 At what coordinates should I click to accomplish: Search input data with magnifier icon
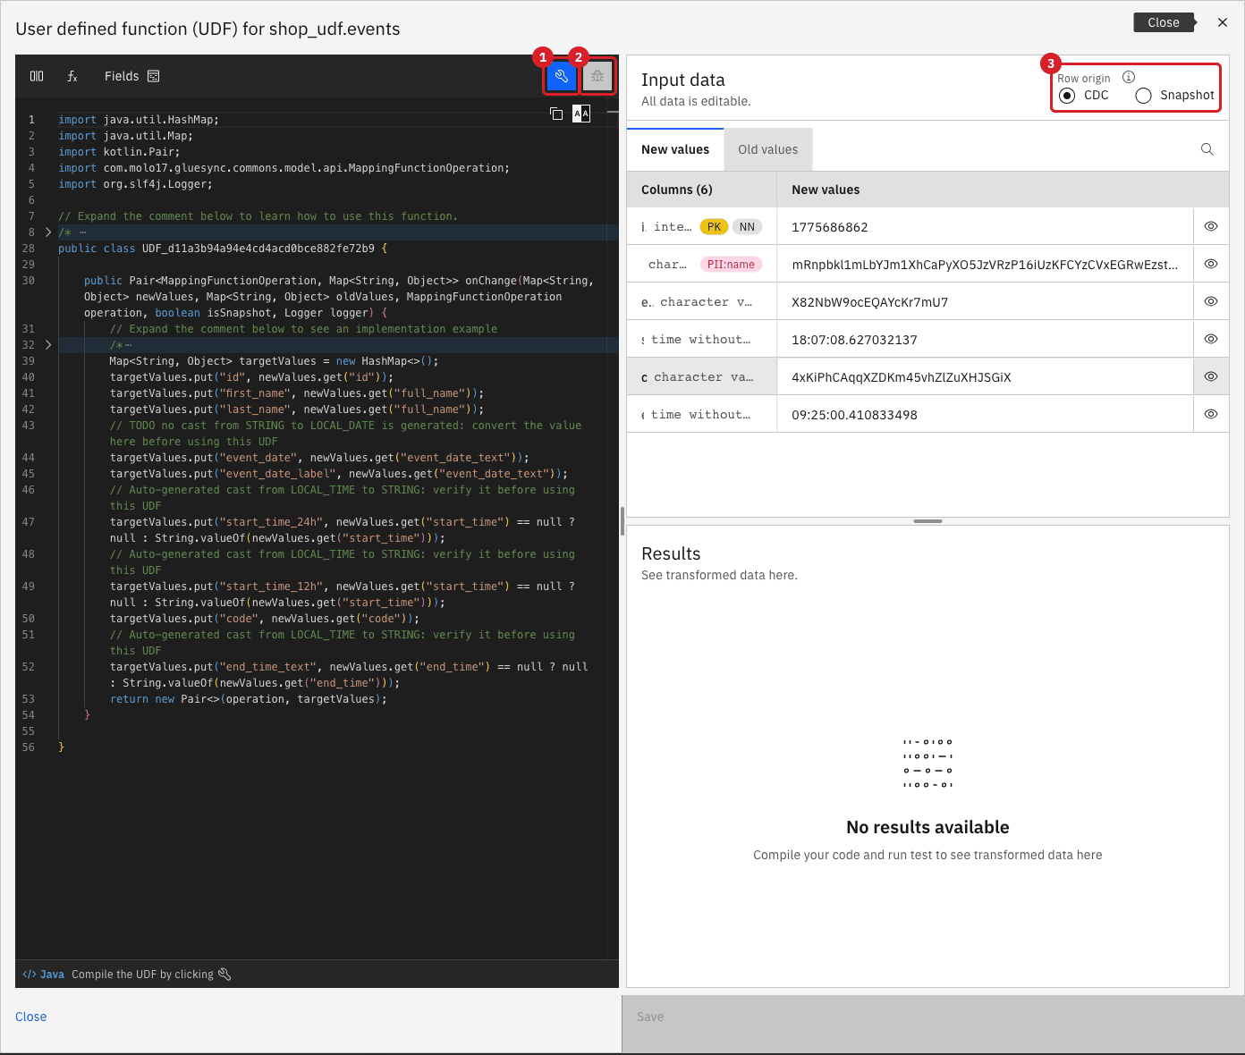click(1207, 149)
